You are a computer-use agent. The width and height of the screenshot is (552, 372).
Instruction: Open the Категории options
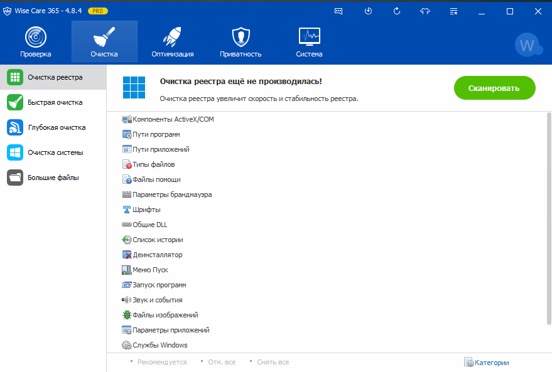(x=487, y=362)
